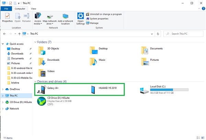Unpin Downloads via its pin icon
206x140 pixels.
coord(30,54)
